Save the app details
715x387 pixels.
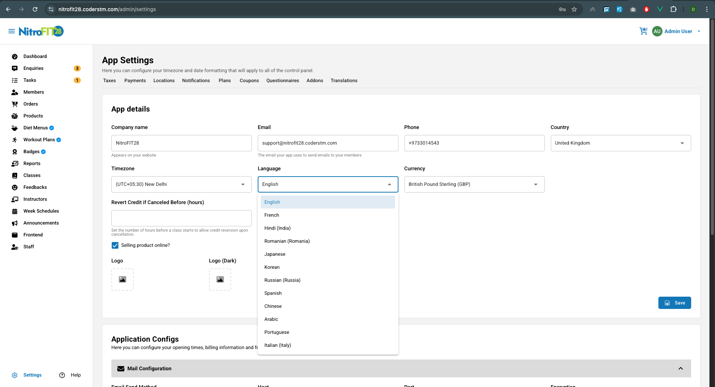[x=674, y=303]
